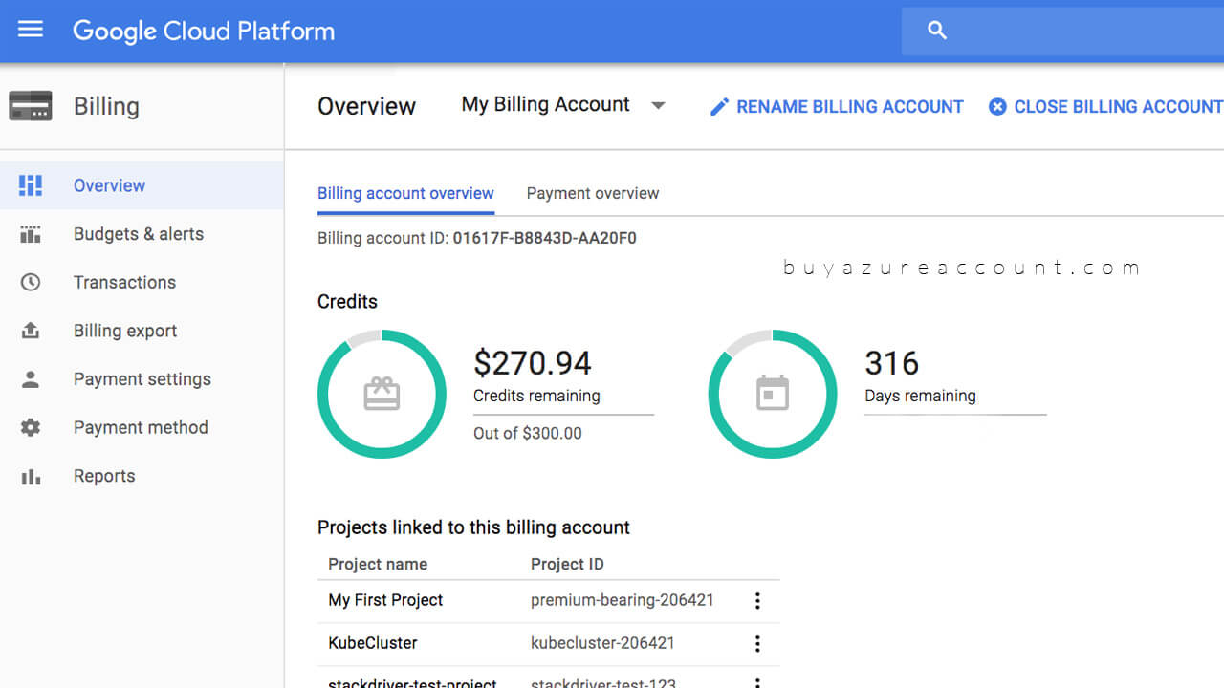Expand the My Billing Account dropdown arrow
The image size is (1224, 688).
tap(658, 106)
